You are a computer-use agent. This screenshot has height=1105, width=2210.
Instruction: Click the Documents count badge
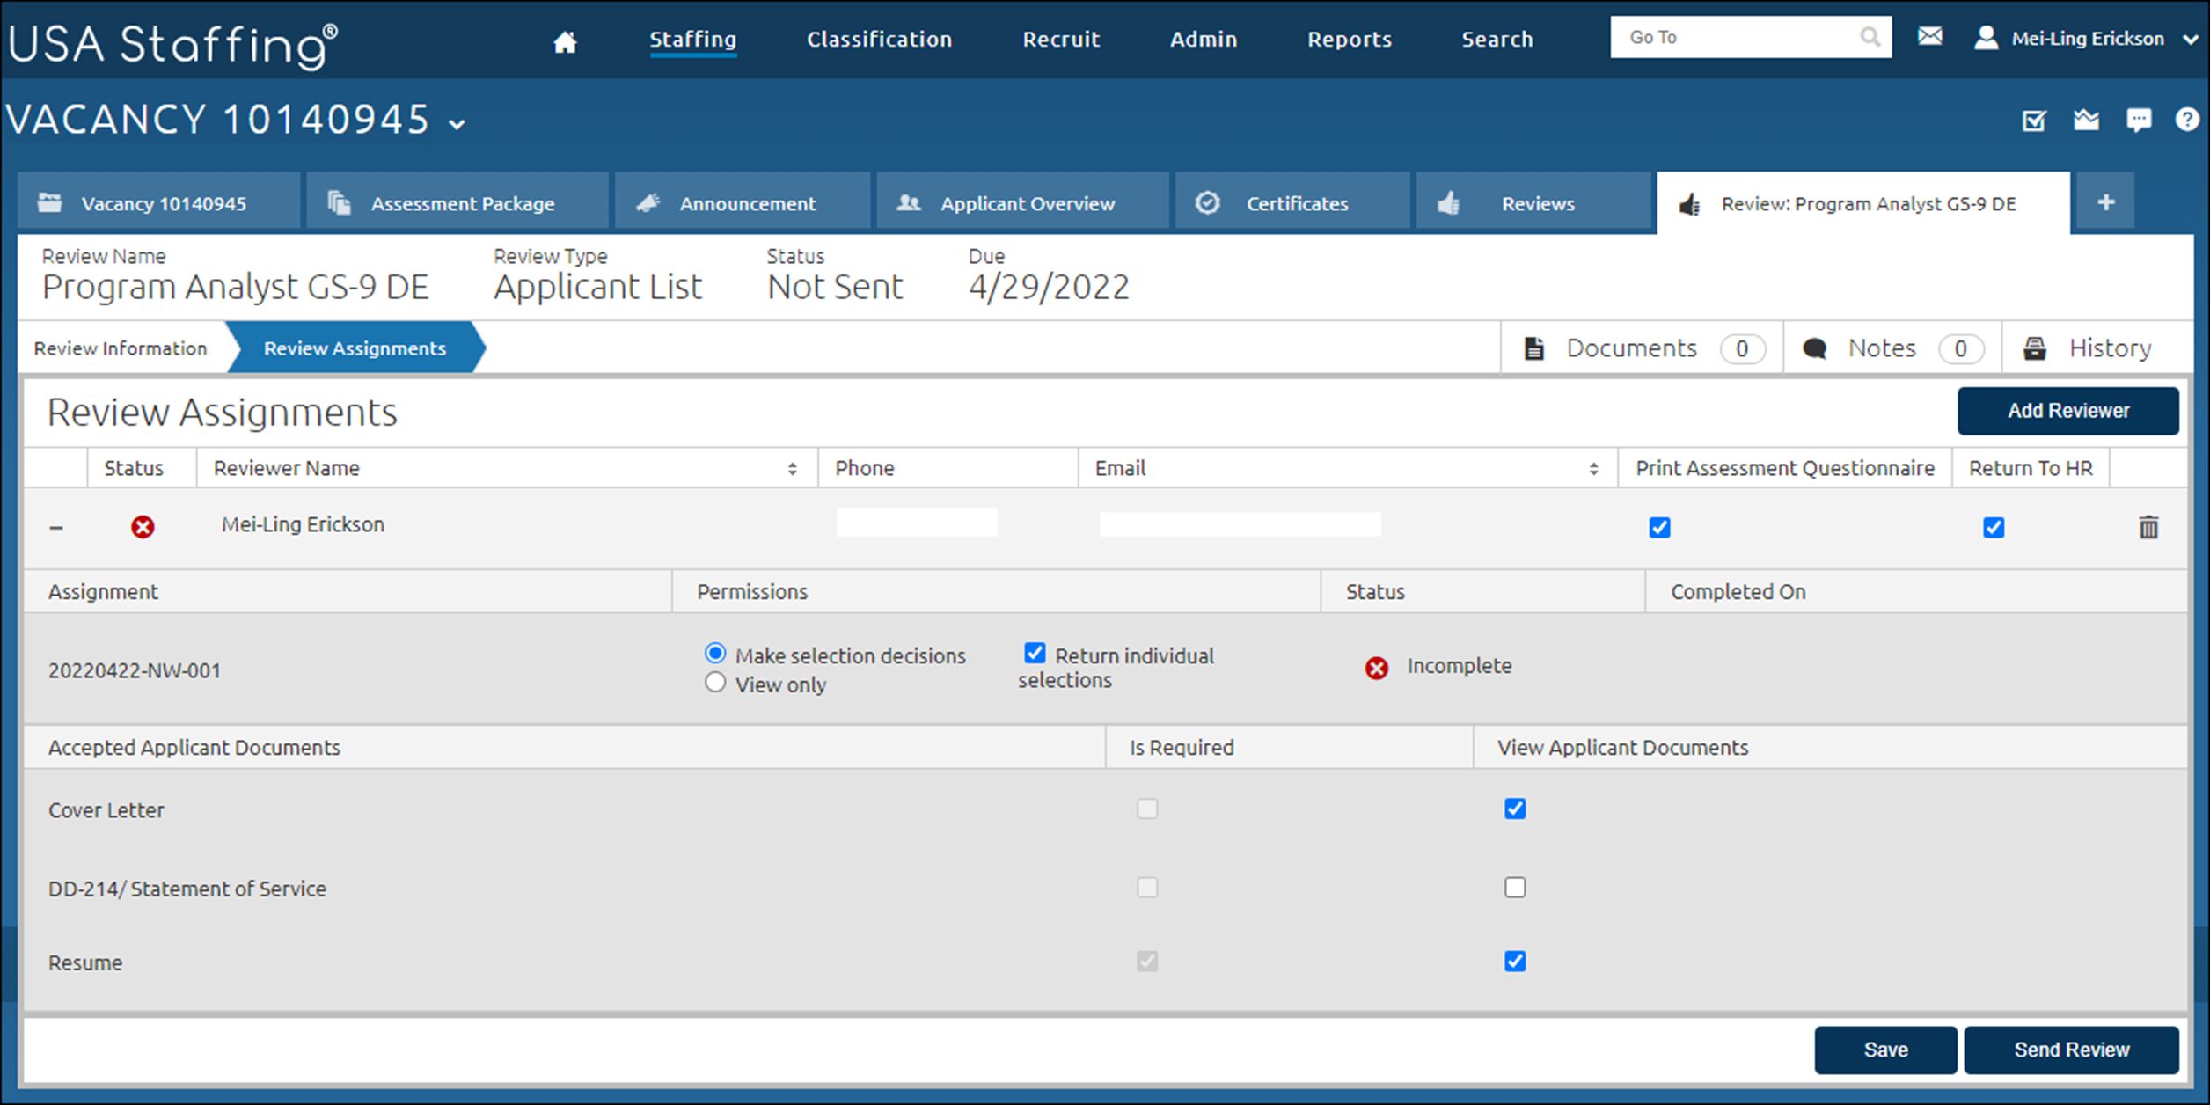coord(1742,349)
